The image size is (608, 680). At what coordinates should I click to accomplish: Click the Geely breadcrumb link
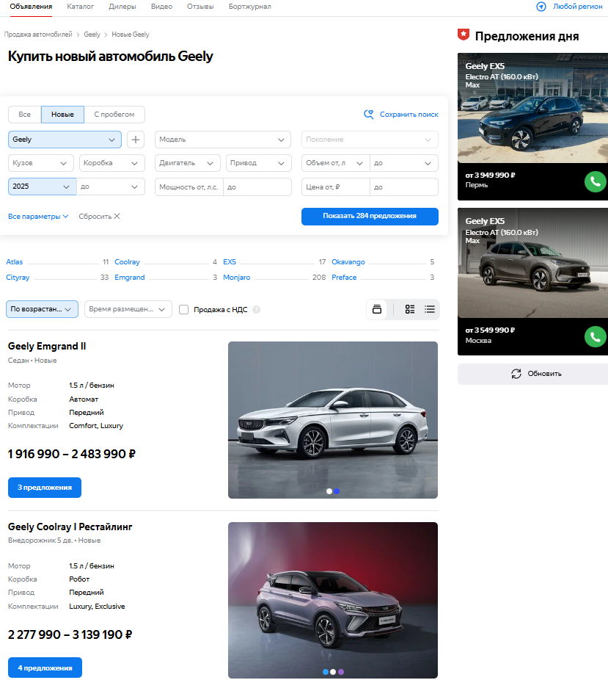tap(92, 35)
